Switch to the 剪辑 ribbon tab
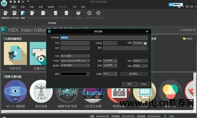The height and width of the screenshot is (118, 197). [32, 7]
